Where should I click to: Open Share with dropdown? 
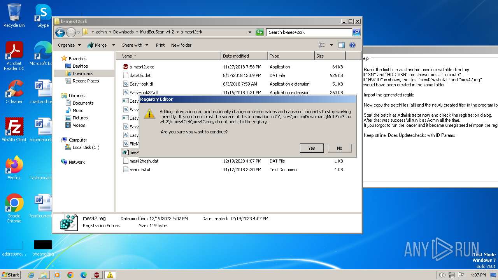[x=135, y=45]
